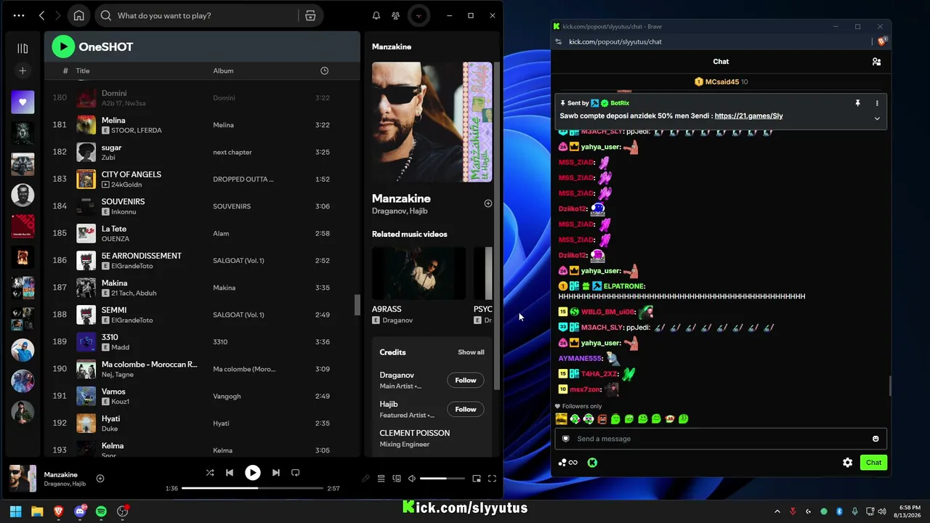Click green Chat send button
Screen dimensions: 930x523
point(873,463)
